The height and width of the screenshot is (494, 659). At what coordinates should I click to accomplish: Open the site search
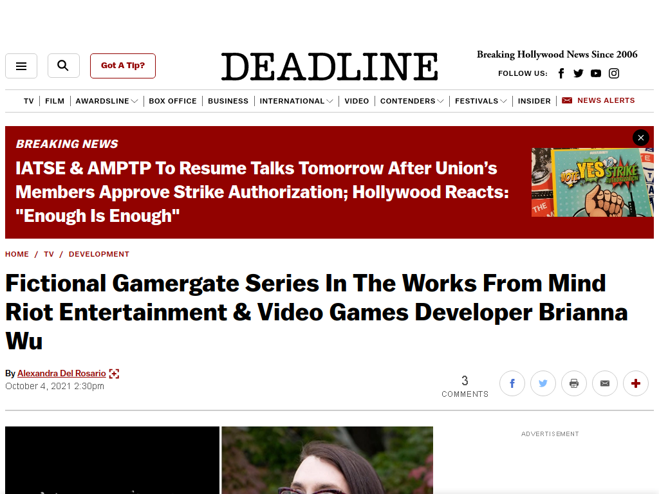click(x=64, y=66)
